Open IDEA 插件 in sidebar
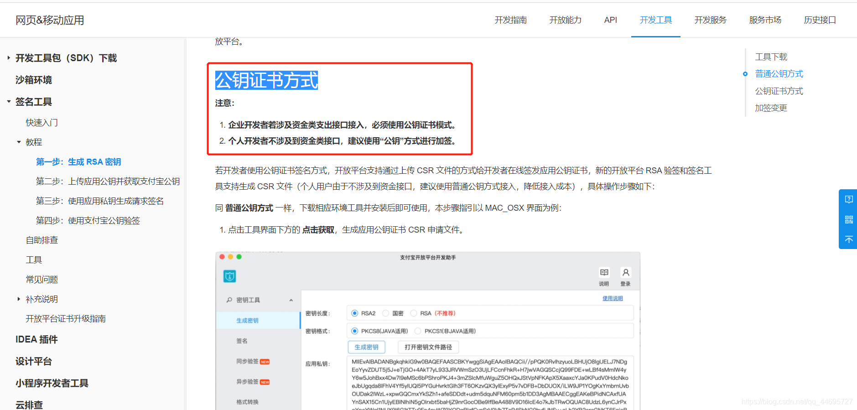The height and width of the screenshot is (410, 857). click(x=36, y=339)
